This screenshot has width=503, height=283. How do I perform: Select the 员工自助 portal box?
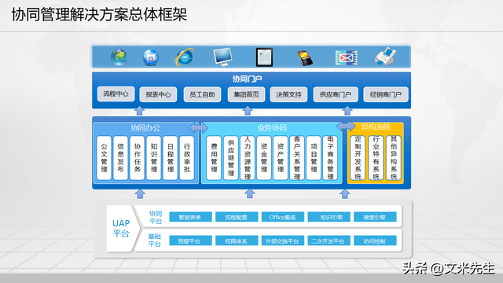click(x=202, y=94)
